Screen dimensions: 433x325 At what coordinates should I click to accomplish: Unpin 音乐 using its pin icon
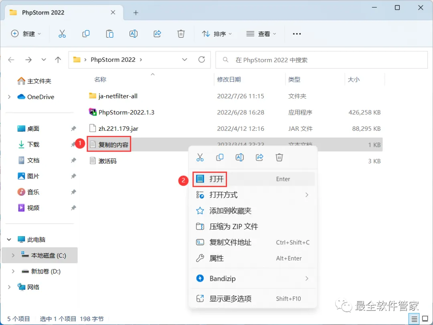(73, 192)
